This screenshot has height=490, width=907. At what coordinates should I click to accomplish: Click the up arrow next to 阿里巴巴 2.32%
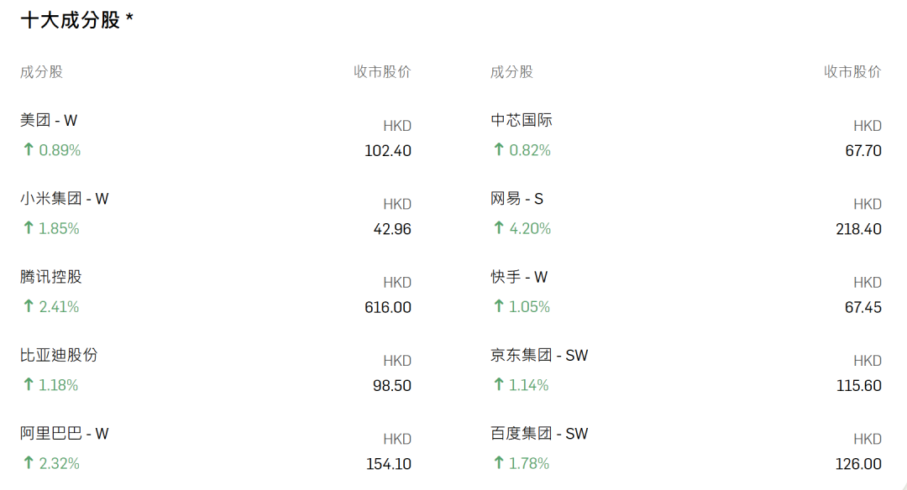pos(28,463)
